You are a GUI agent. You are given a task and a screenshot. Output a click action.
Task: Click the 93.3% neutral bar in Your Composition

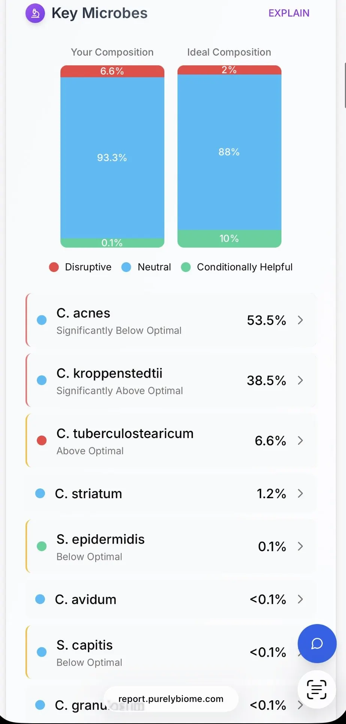(x=112, y=158)
